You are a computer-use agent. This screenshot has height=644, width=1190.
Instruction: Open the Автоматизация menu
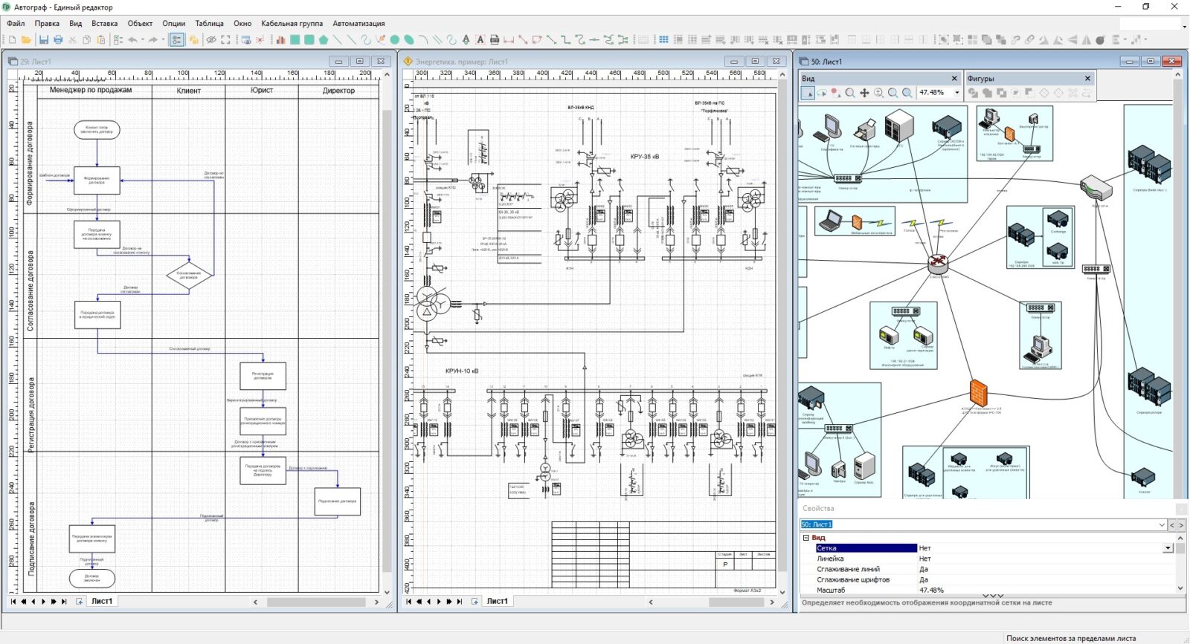coord(358,24)
